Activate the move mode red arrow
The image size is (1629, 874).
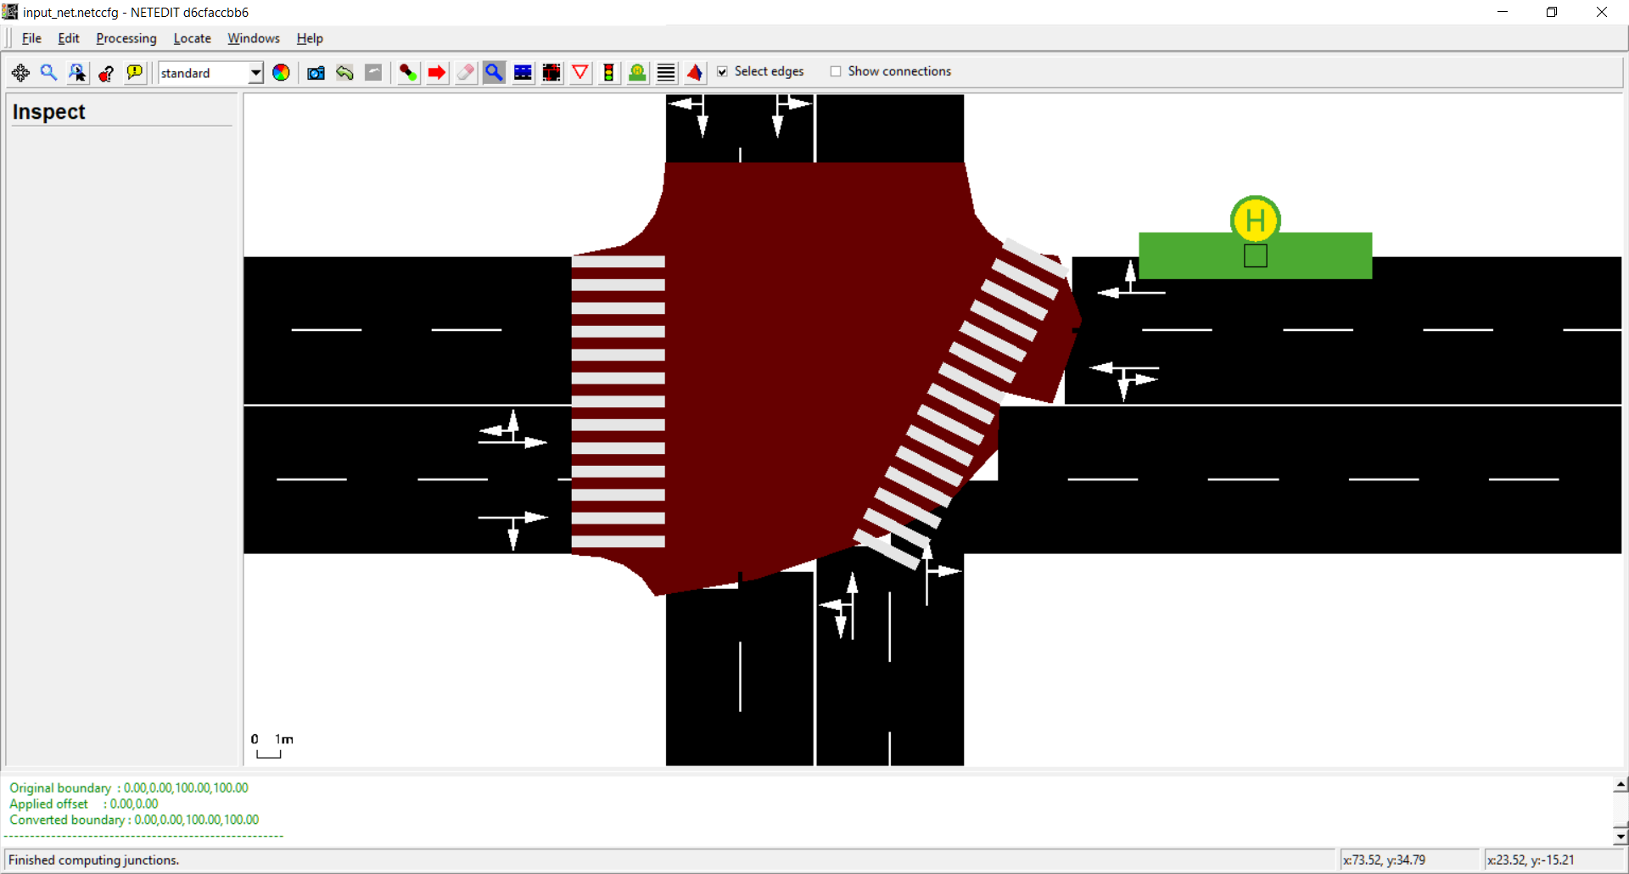tap(437, 73)
